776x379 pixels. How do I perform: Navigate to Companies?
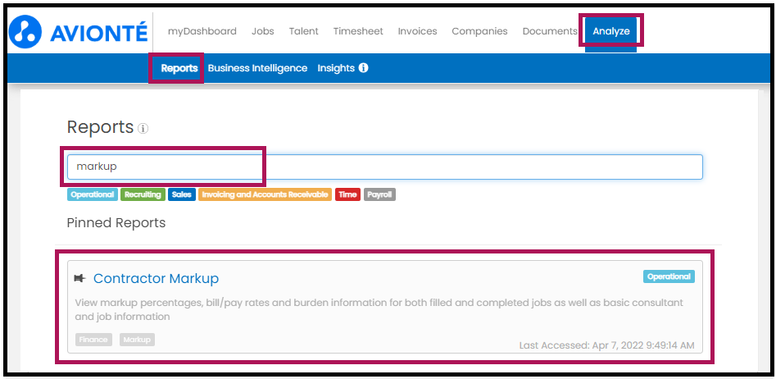479,31
